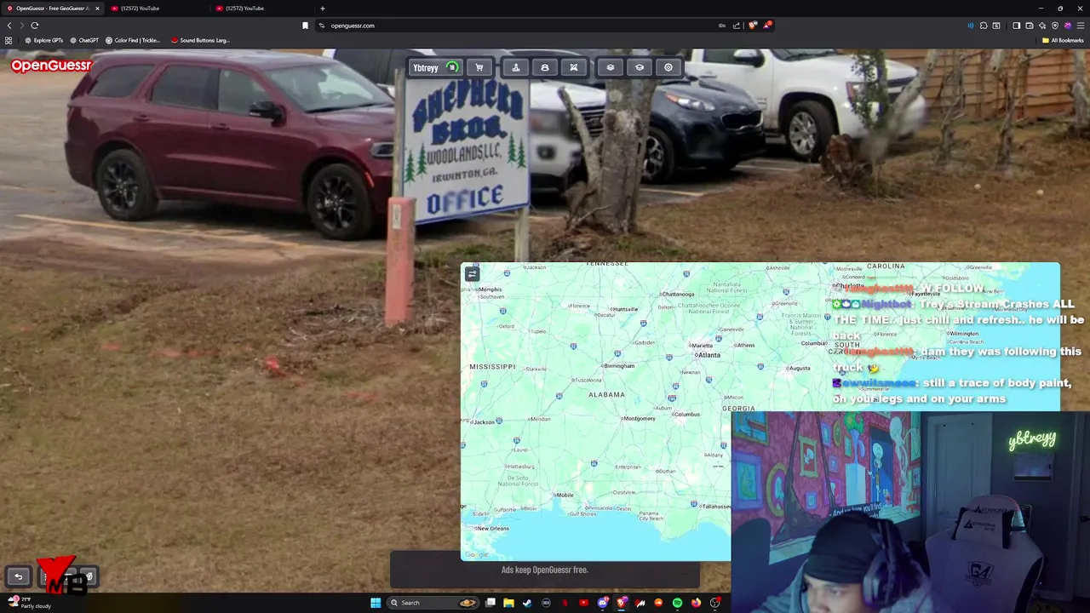Click Montgomery on the guess map

640,418
